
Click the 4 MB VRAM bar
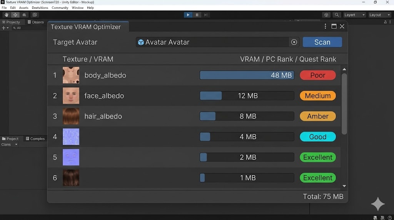(247, 137)
